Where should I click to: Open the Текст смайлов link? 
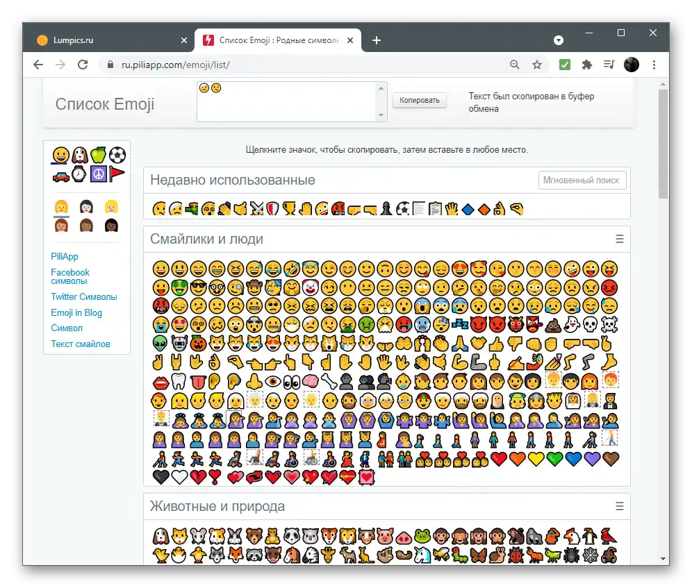point(81,344)
